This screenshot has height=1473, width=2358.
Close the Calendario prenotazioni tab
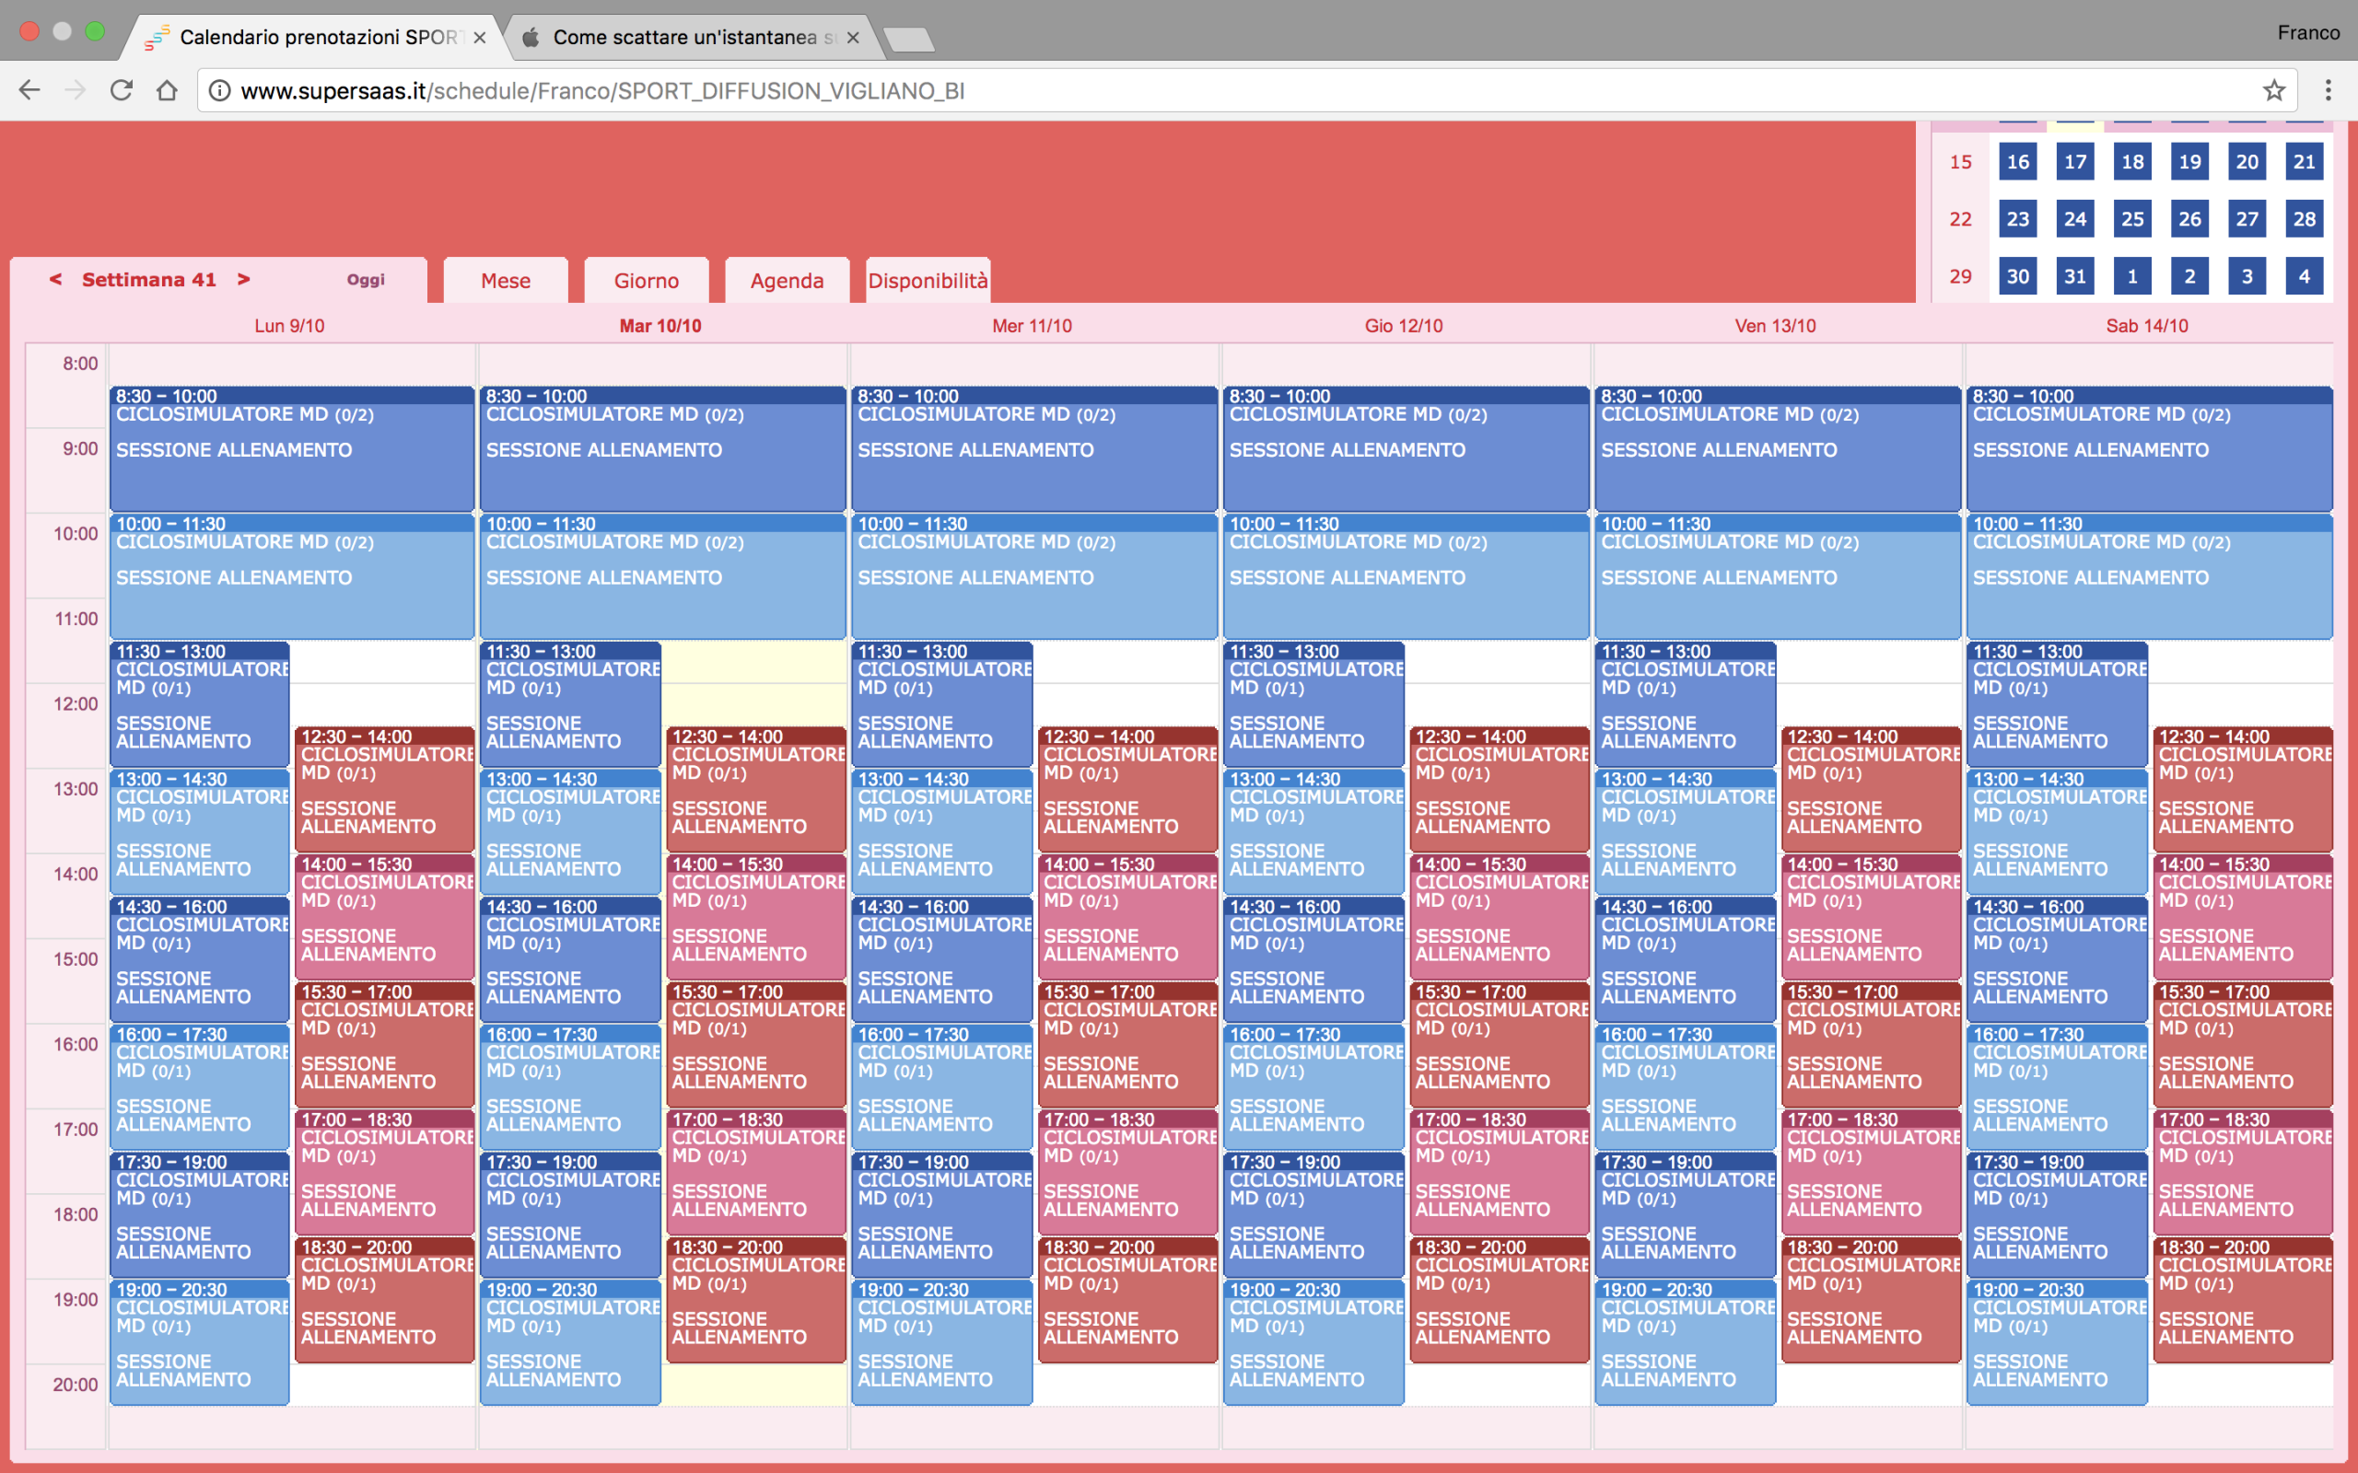479,38
